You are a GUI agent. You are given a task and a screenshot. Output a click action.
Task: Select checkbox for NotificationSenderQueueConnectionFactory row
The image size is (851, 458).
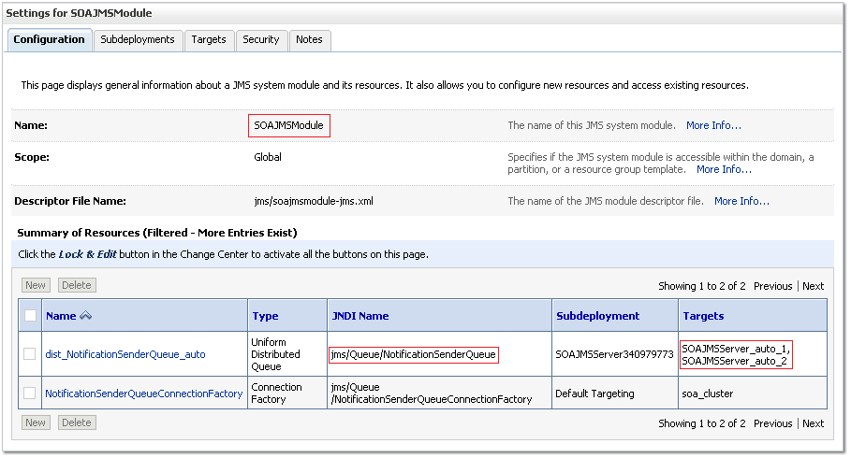coord(30,394)
